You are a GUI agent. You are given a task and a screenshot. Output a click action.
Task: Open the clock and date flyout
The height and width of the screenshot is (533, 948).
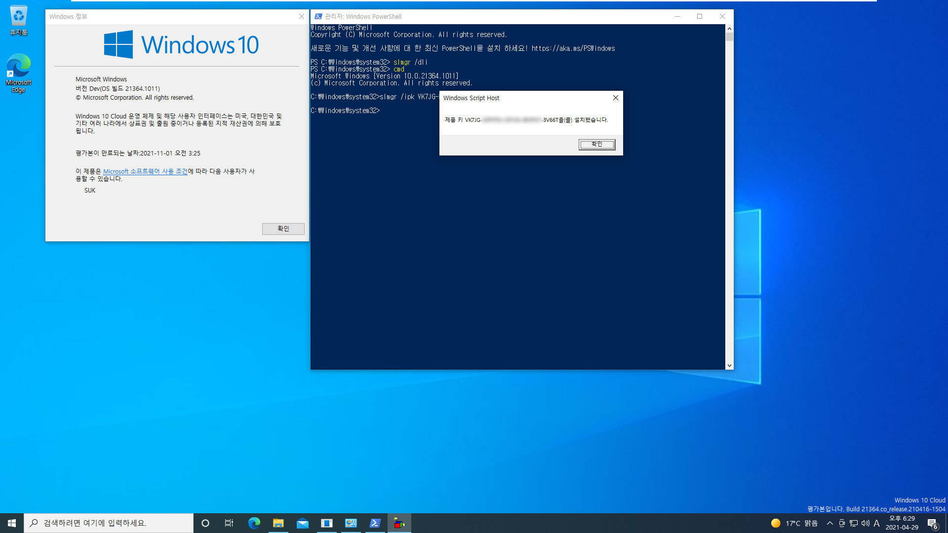pyautogui.click(x=902, y=523)
